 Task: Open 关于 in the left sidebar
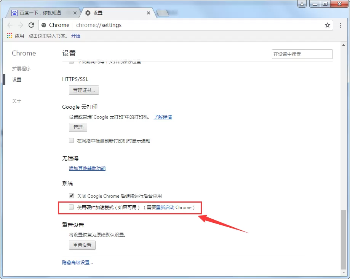[x=17, y=101]
